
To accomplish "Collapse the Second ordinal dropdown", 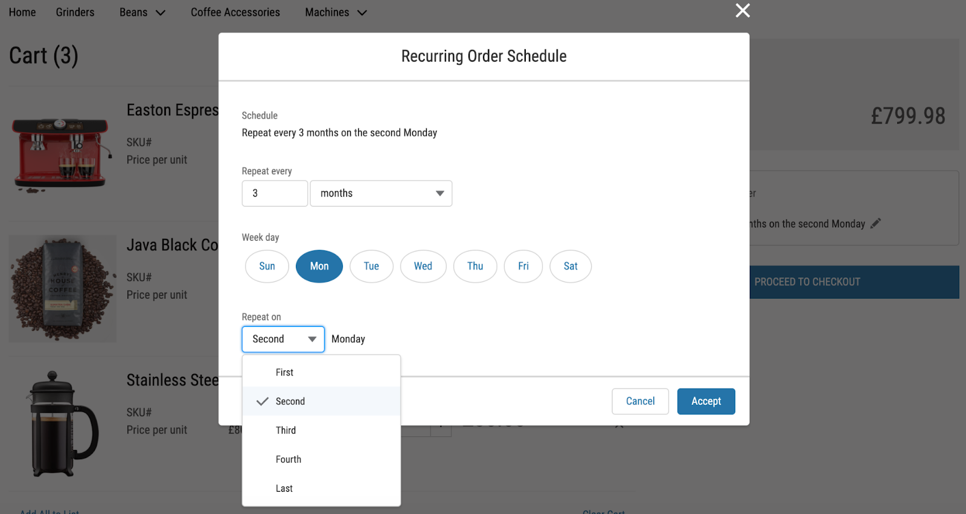I will [283, 339].
